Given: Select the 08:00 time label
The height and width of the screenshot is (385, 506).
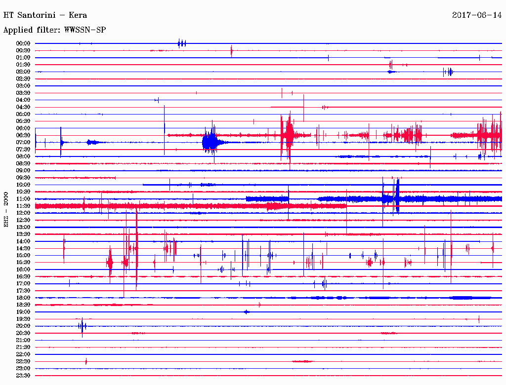Looking at the screenshot, I should tap(23, 156).
